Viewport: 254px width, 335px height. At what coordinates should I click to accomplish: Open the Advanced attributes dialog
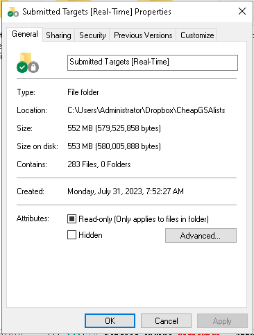pos(201,236)
